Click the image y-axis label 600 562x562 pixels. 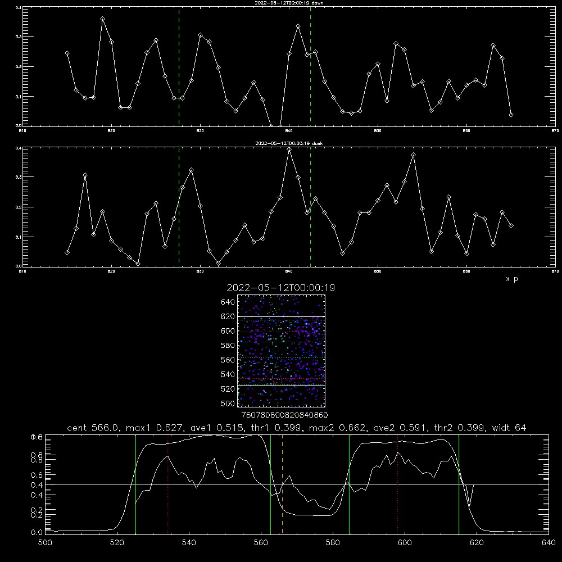228,331
